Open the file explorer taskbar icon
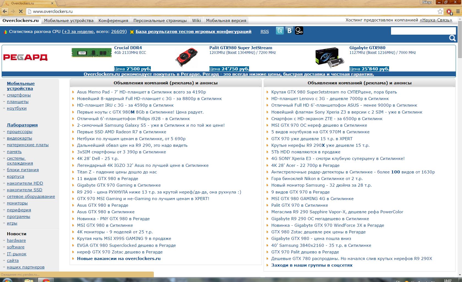 point(29,280)
